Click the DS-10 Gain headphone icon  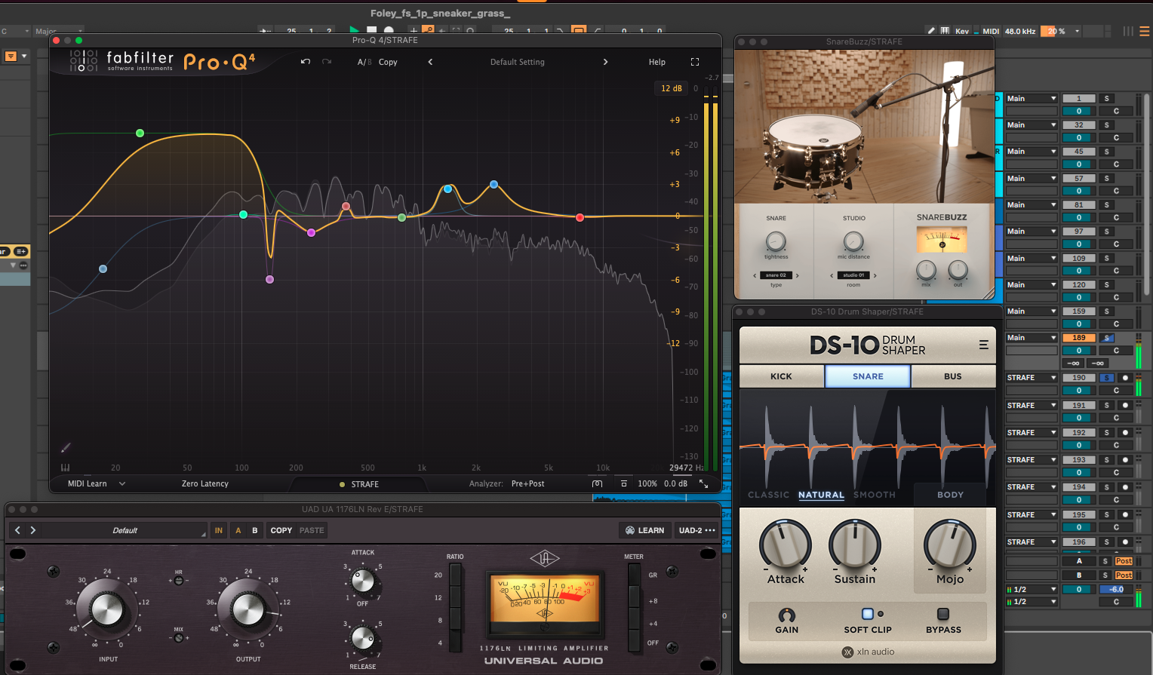[786, 615]
